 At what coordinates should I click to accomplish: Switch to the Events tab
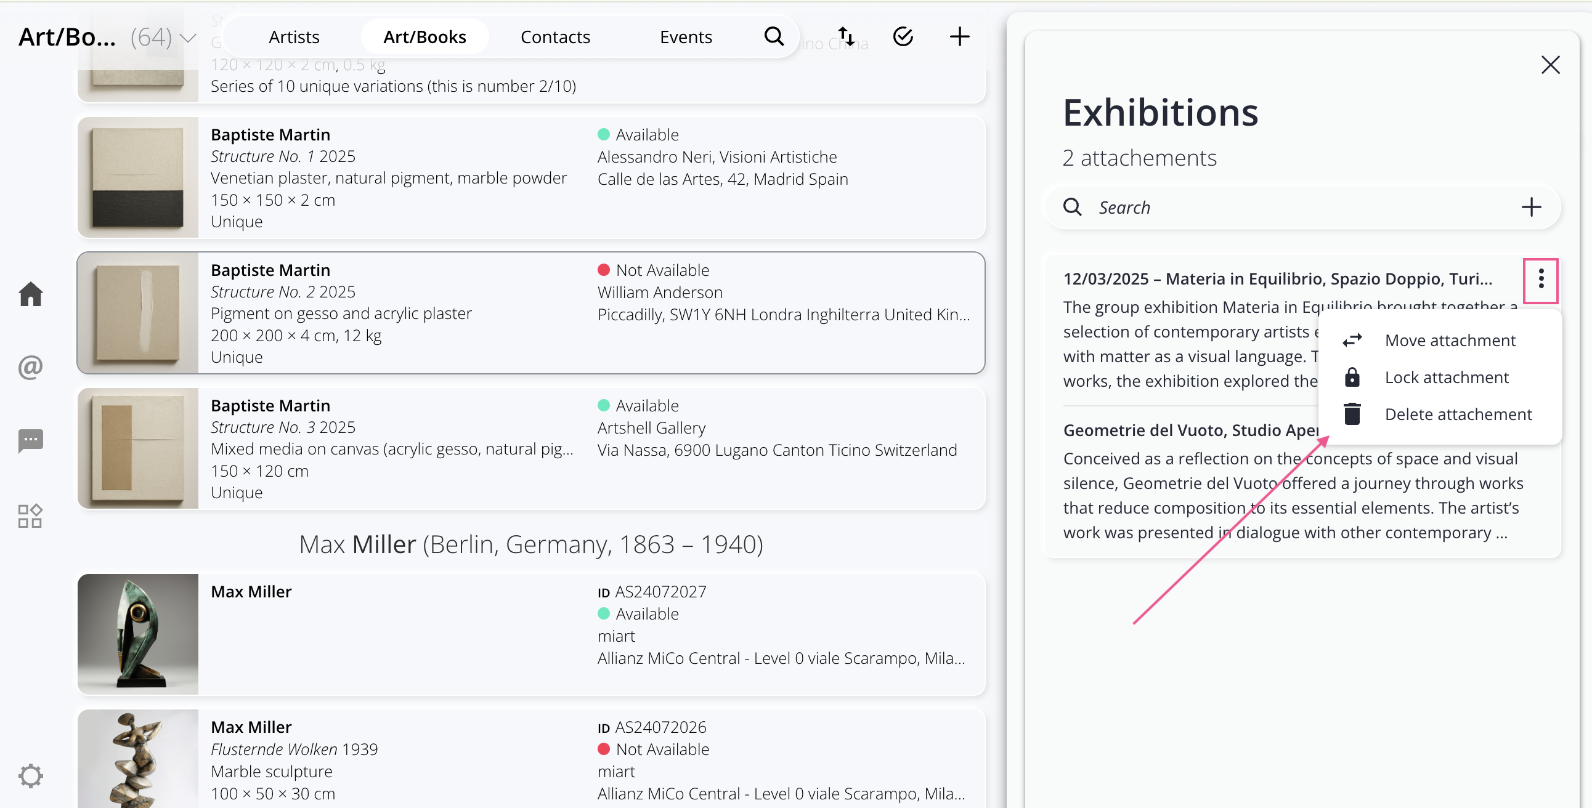pyautogui.click(x=685, y=36)
